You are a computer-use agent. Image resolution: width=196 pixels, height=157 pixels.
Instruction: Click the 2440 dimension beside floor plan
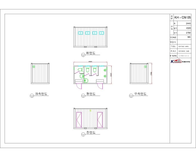pyautogui.click(x=111, y=75)
